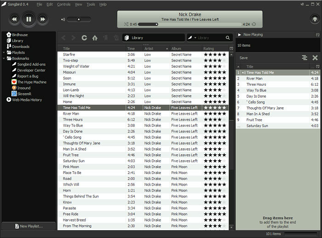Sort by the Title column header

(x=92, y=49)
